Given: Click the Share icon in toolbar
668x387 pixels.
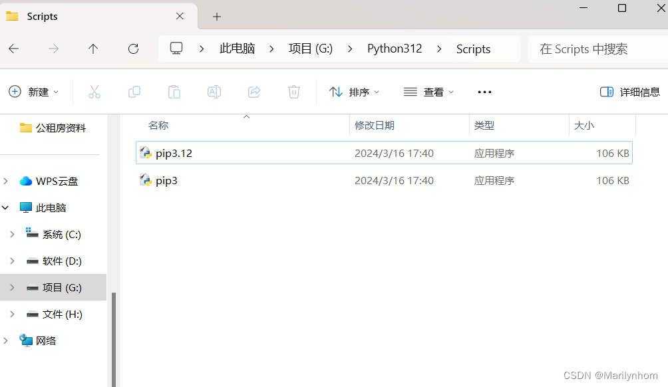Looking at the screenshot, I should click(x=254, y=92).
